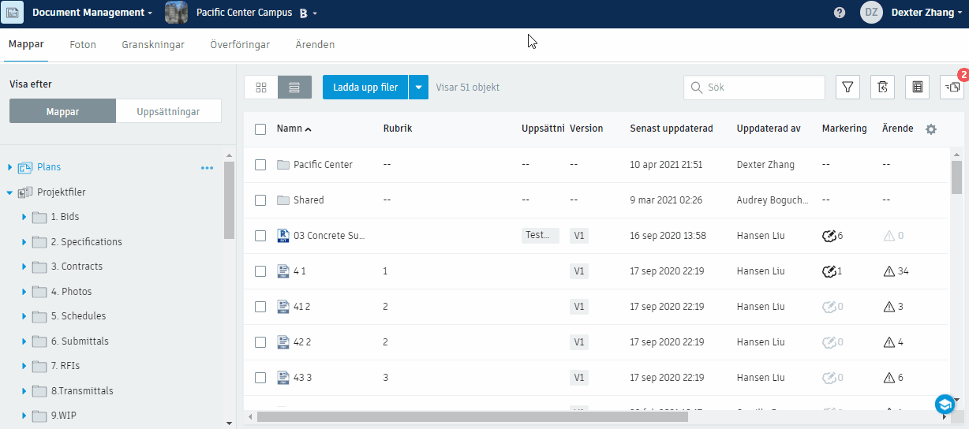Check the Shared folder checkbox
The height and width of the screenshot is (429, 969).
(x=260, y=200)
